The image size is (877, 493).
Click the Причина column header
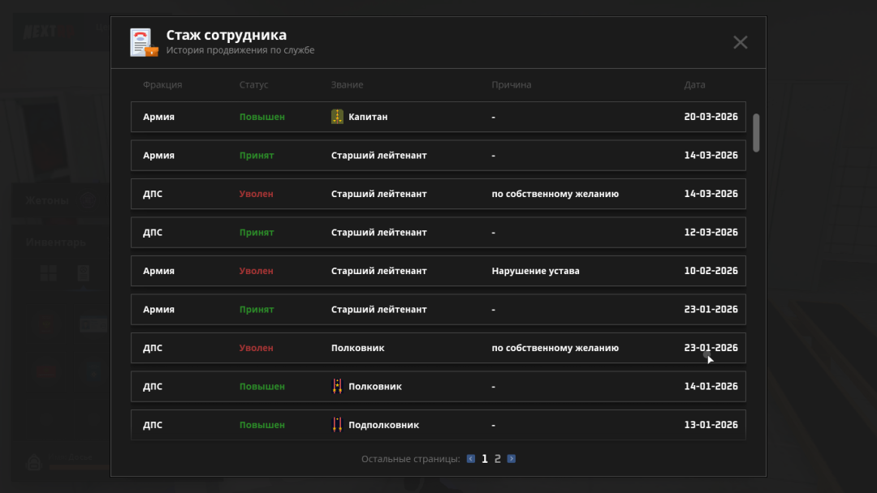(x=512, y=85)
